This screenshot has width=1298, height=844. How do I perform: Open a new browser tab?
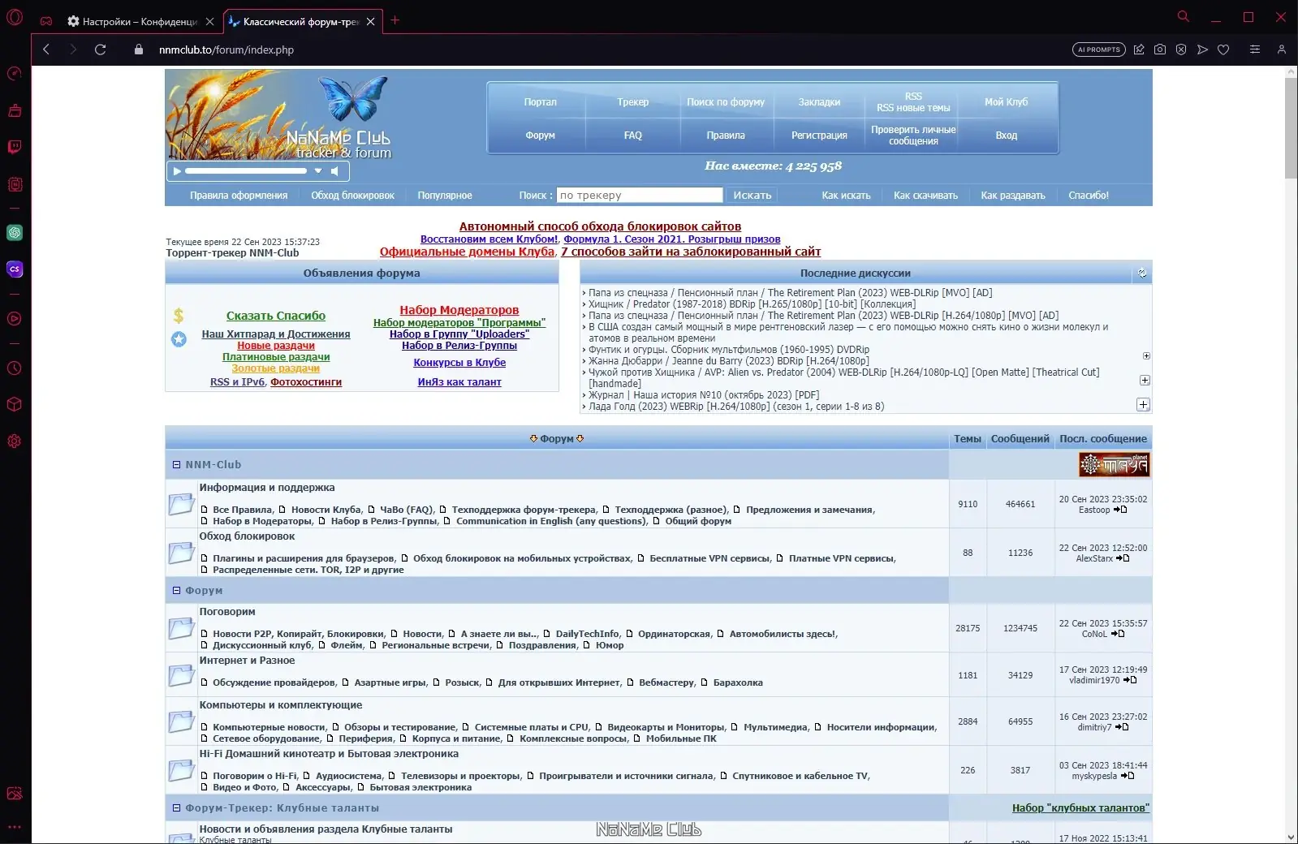(395, 20)
